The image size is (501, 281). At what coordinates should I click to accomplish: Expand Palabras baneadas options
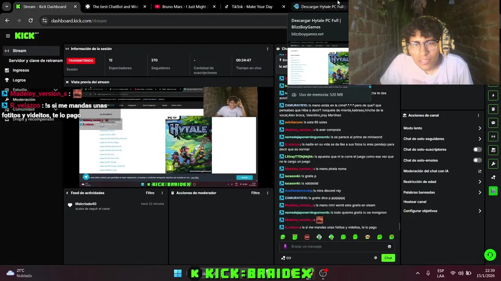click(x=480, y=192)
